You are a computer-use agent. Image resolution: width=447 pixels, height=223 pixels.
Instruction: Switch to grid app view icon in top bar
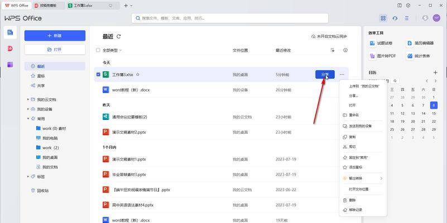[383, 18]
